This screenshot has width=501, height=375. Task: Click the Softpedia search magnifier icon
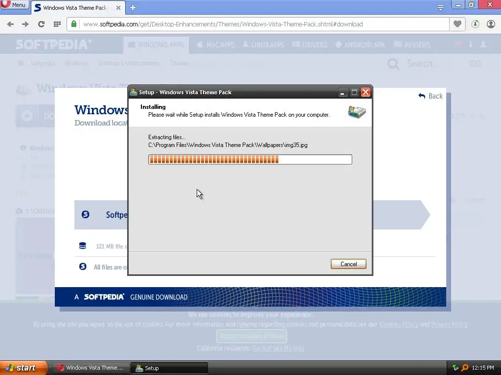393,64
